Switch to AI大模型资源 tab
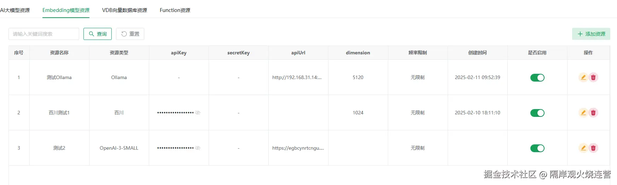617x185 pixels. (x=15, y=10)
